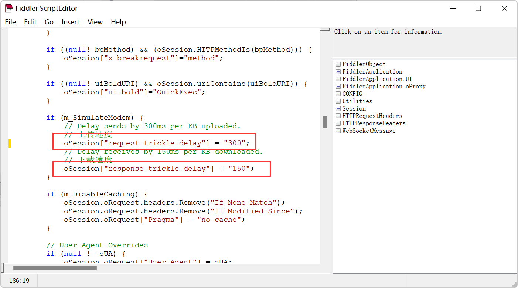
Task: Expand the CONFIG tree node
Action: click(338, 94)
